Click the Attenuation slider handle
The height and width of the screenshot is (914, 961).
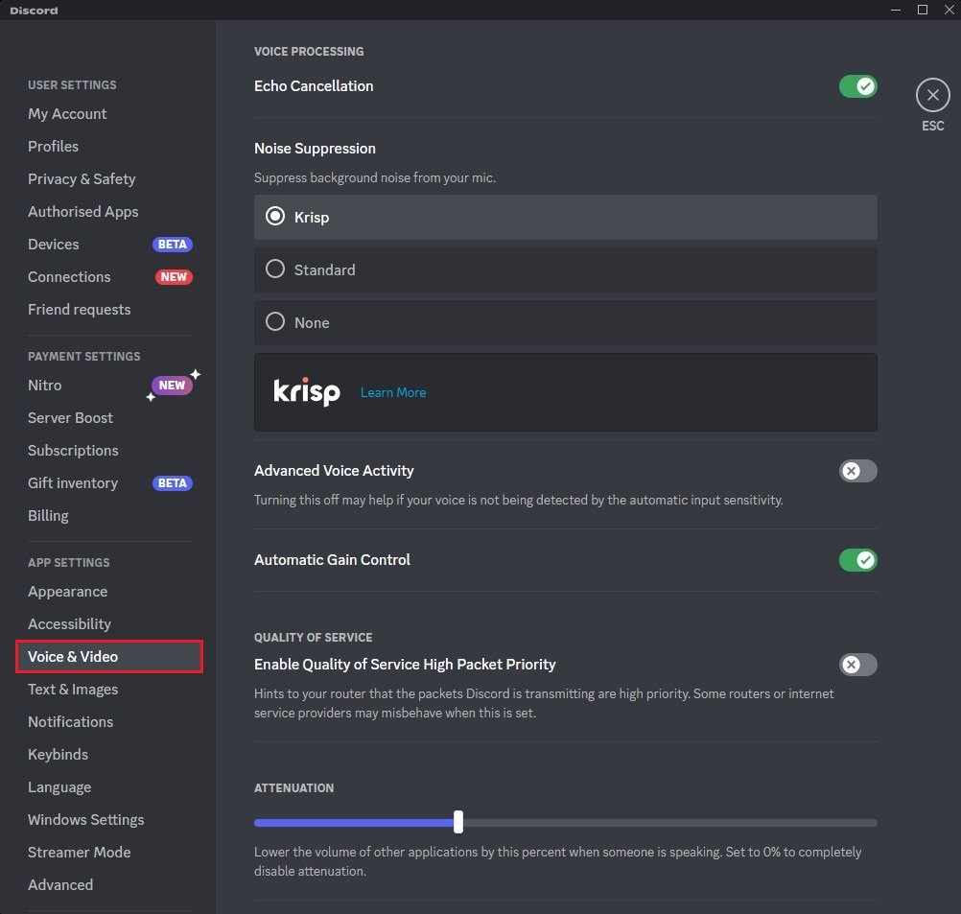click(458, 822)
